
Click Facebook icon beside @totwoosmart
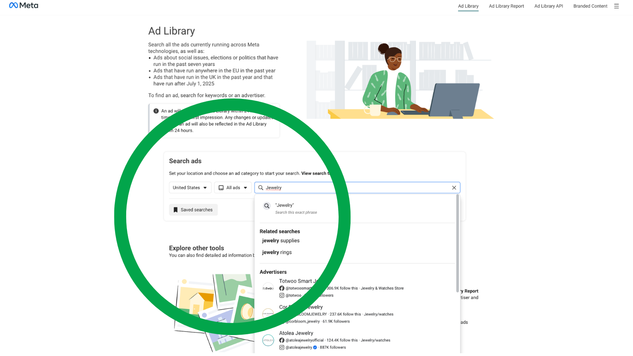click(282, 288)
